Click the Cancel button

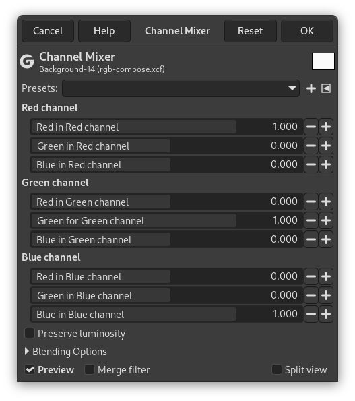pos(48,31)
